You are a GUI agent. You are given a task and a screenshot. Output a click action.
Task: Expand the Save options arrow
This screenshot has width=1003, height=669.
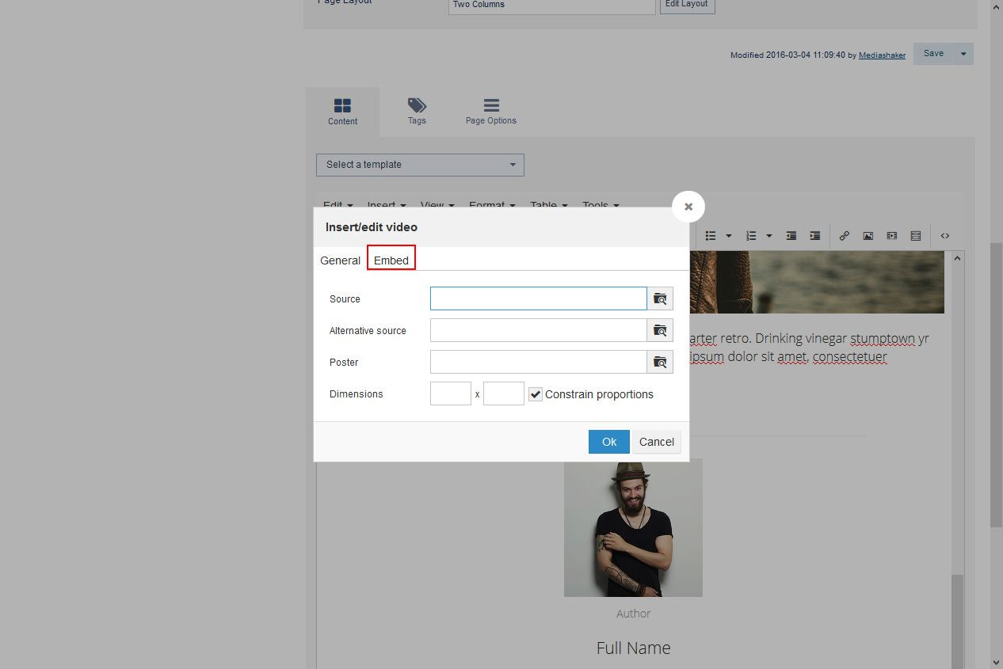click(963, 54)
